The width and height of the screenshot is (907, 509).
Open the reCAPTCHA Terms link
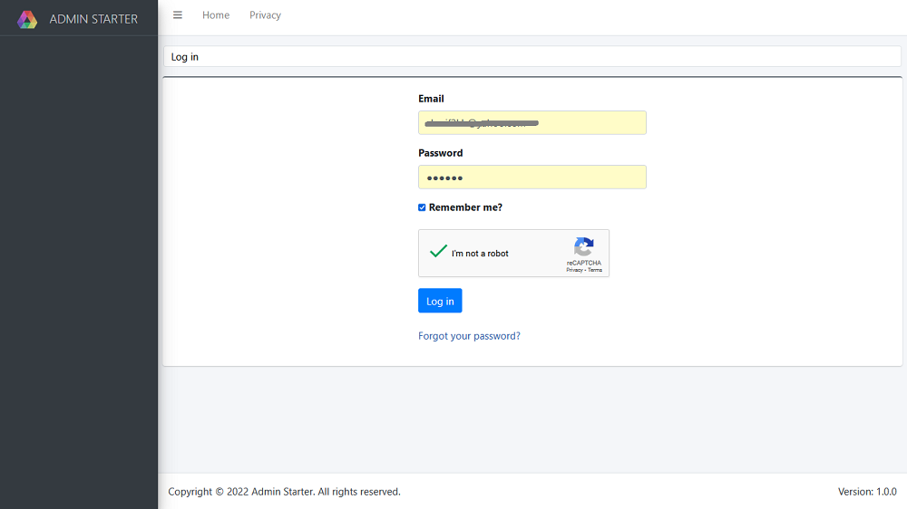(x=595, y=270)
